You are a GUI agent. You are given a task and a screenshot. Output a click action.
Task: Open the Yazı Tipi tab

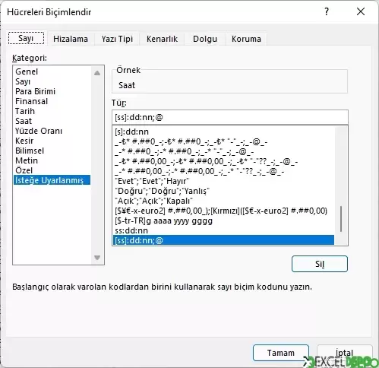tap(117, 39)
